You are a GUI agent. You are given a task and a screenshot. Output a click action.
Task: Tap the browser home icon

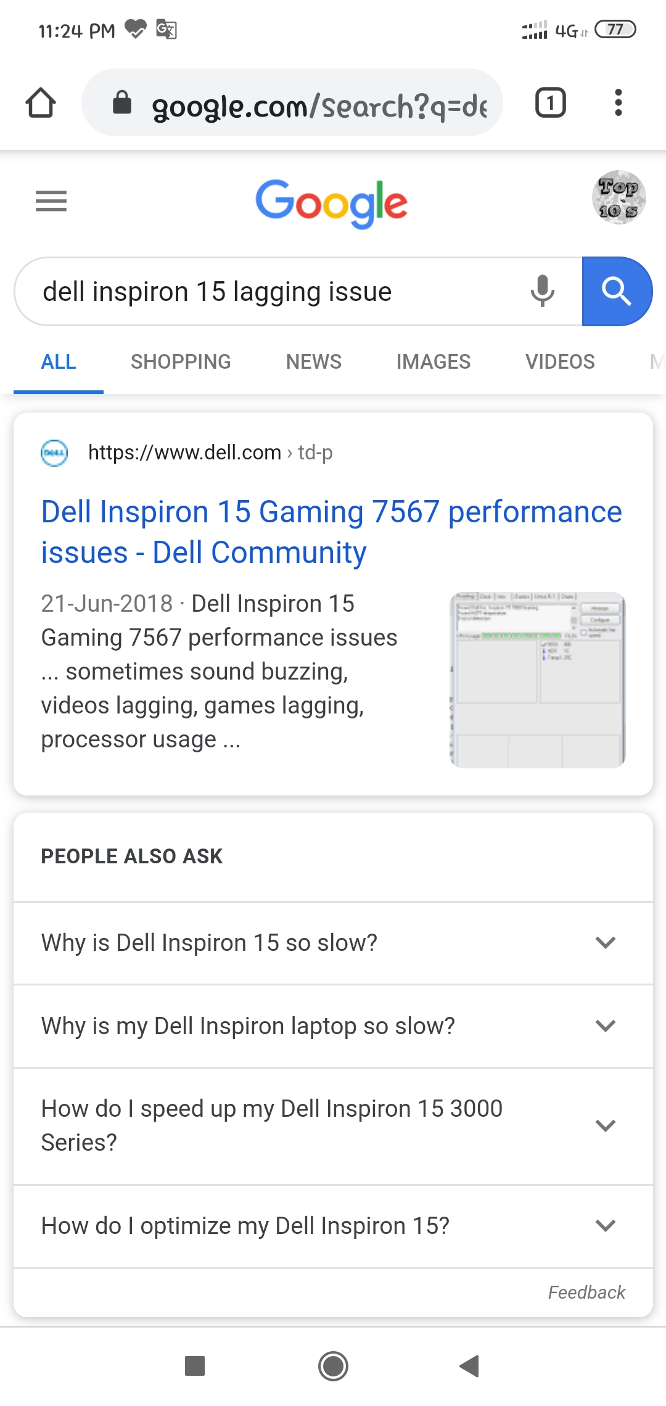[41, 102]
